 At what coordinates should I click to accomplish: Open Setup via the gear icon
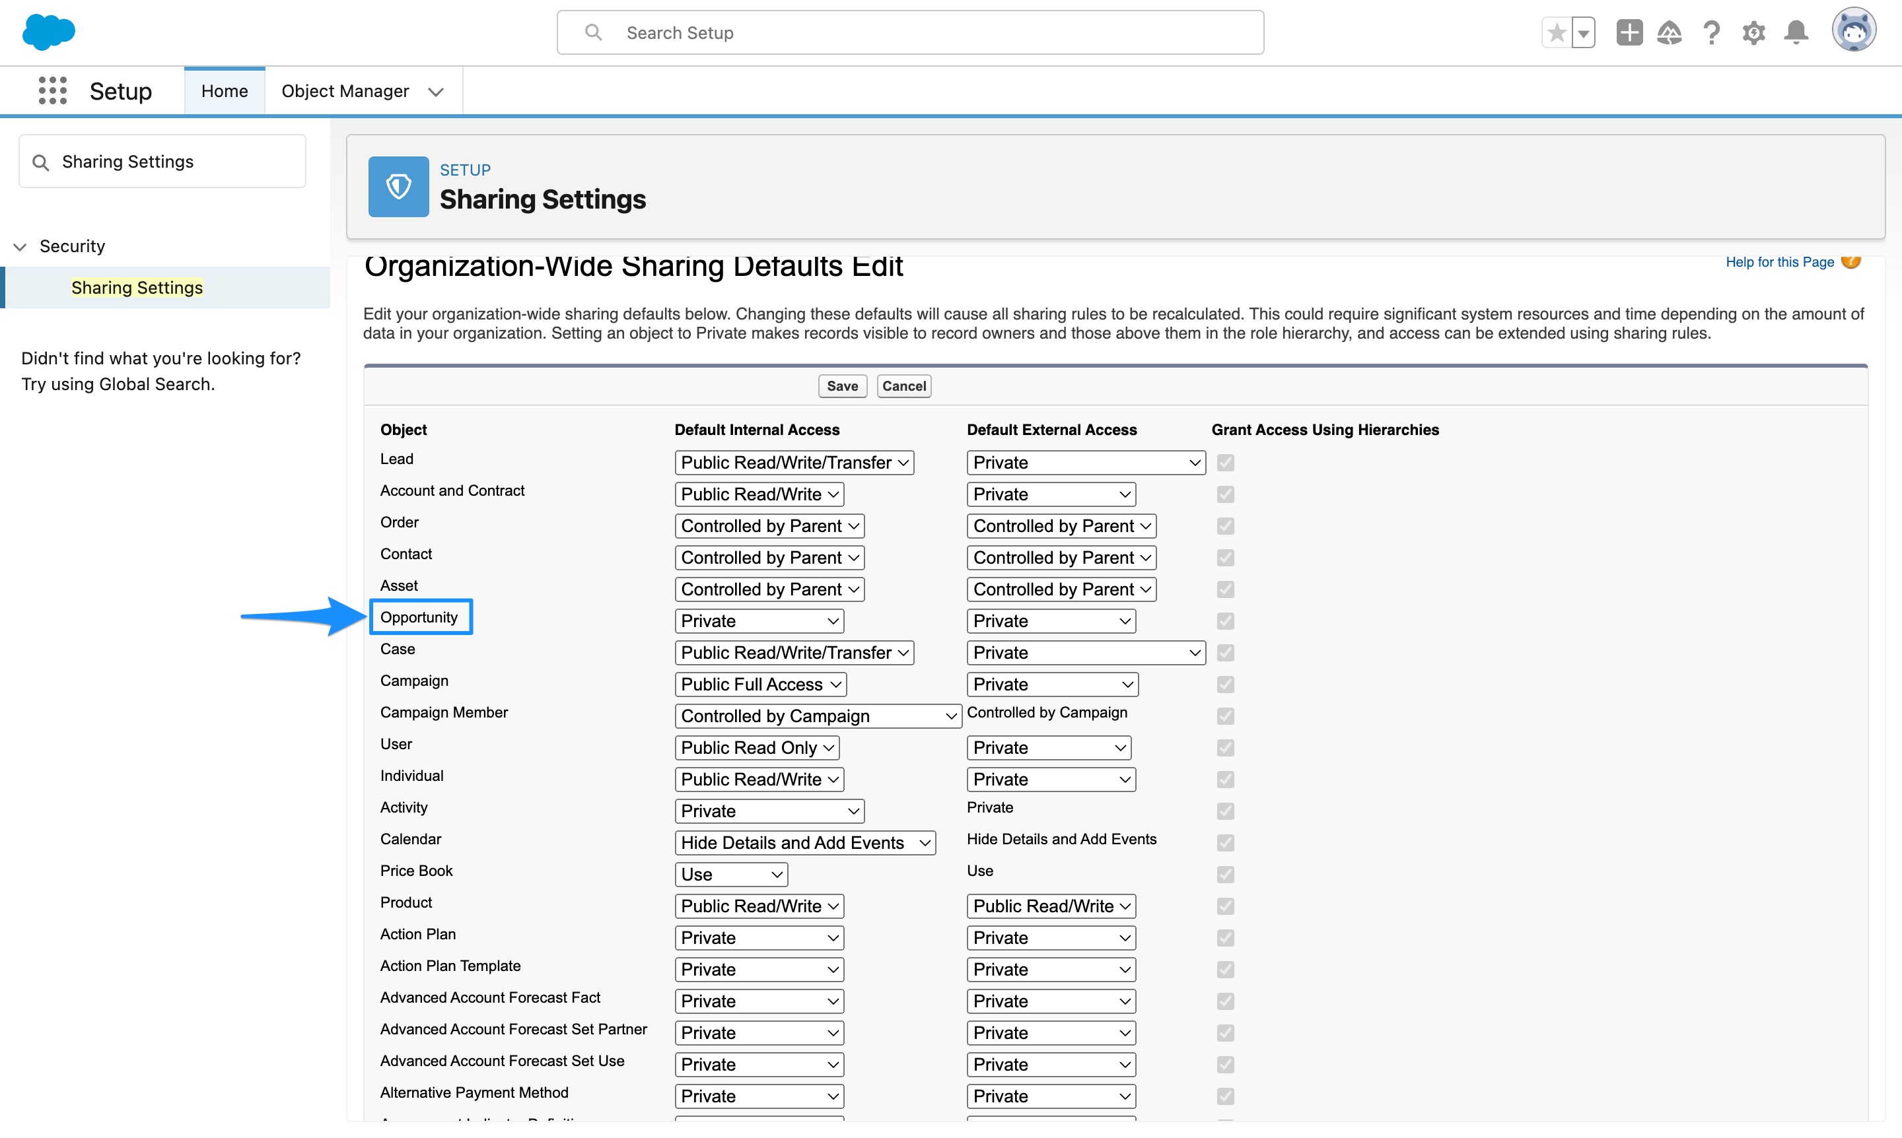point(1754,32)
